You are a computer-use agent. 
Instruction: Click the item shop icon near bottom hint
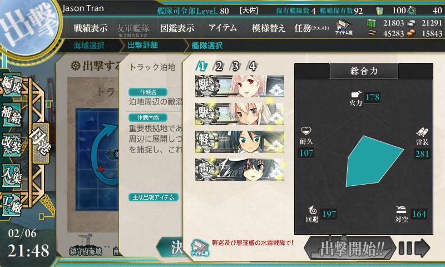200,248
